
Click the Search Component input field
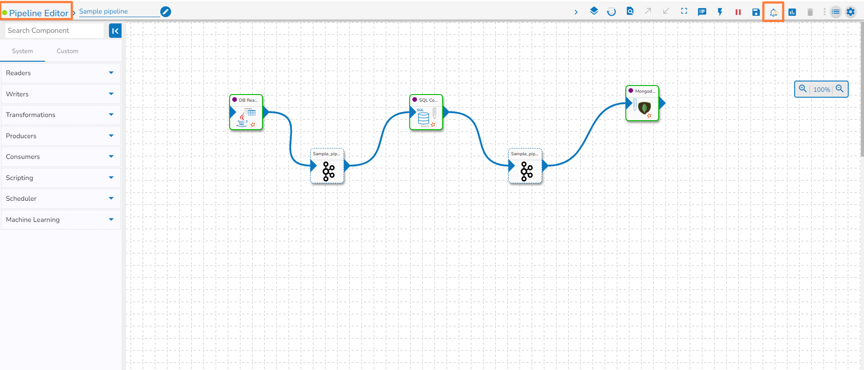(54, 31)
